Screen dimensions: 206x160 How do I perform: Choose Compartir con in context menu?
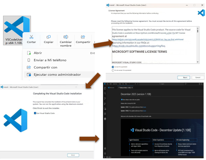[x=59, y=67]
